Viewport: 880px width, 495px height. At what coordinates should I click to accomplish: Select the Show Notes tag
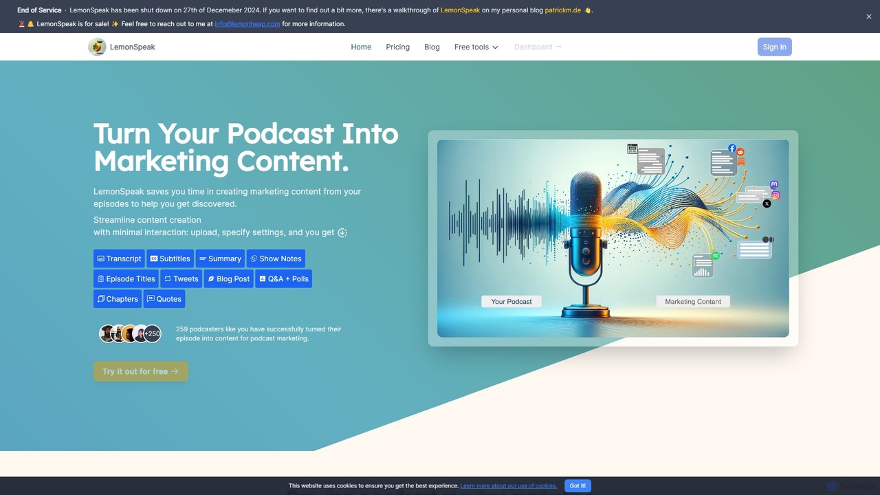tap(276, 258)
